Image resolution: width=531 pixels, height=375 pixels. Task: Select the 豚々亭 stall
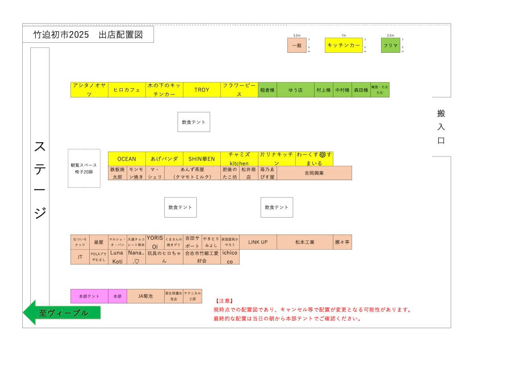coord(342,242)
